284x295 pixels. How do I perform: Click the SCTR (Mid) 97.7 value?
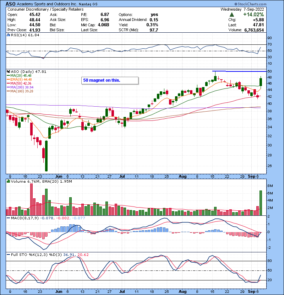154,30
